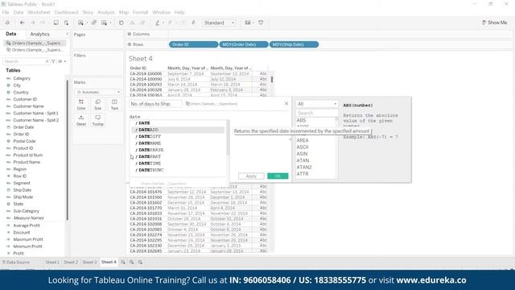Click the MDY(Ship Date) pill on Rows
The image size is (515, 290).
pyautogui.click(x=294, y=44)
